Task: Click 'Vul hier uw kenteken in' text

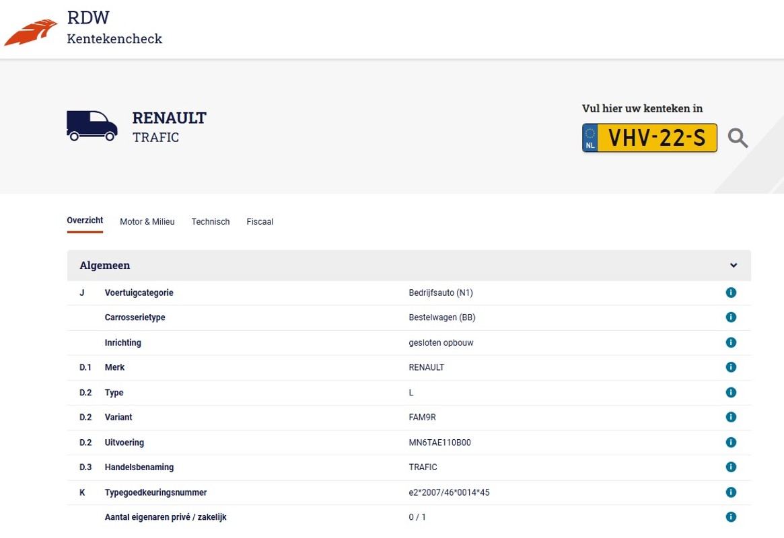Action: 642,108
